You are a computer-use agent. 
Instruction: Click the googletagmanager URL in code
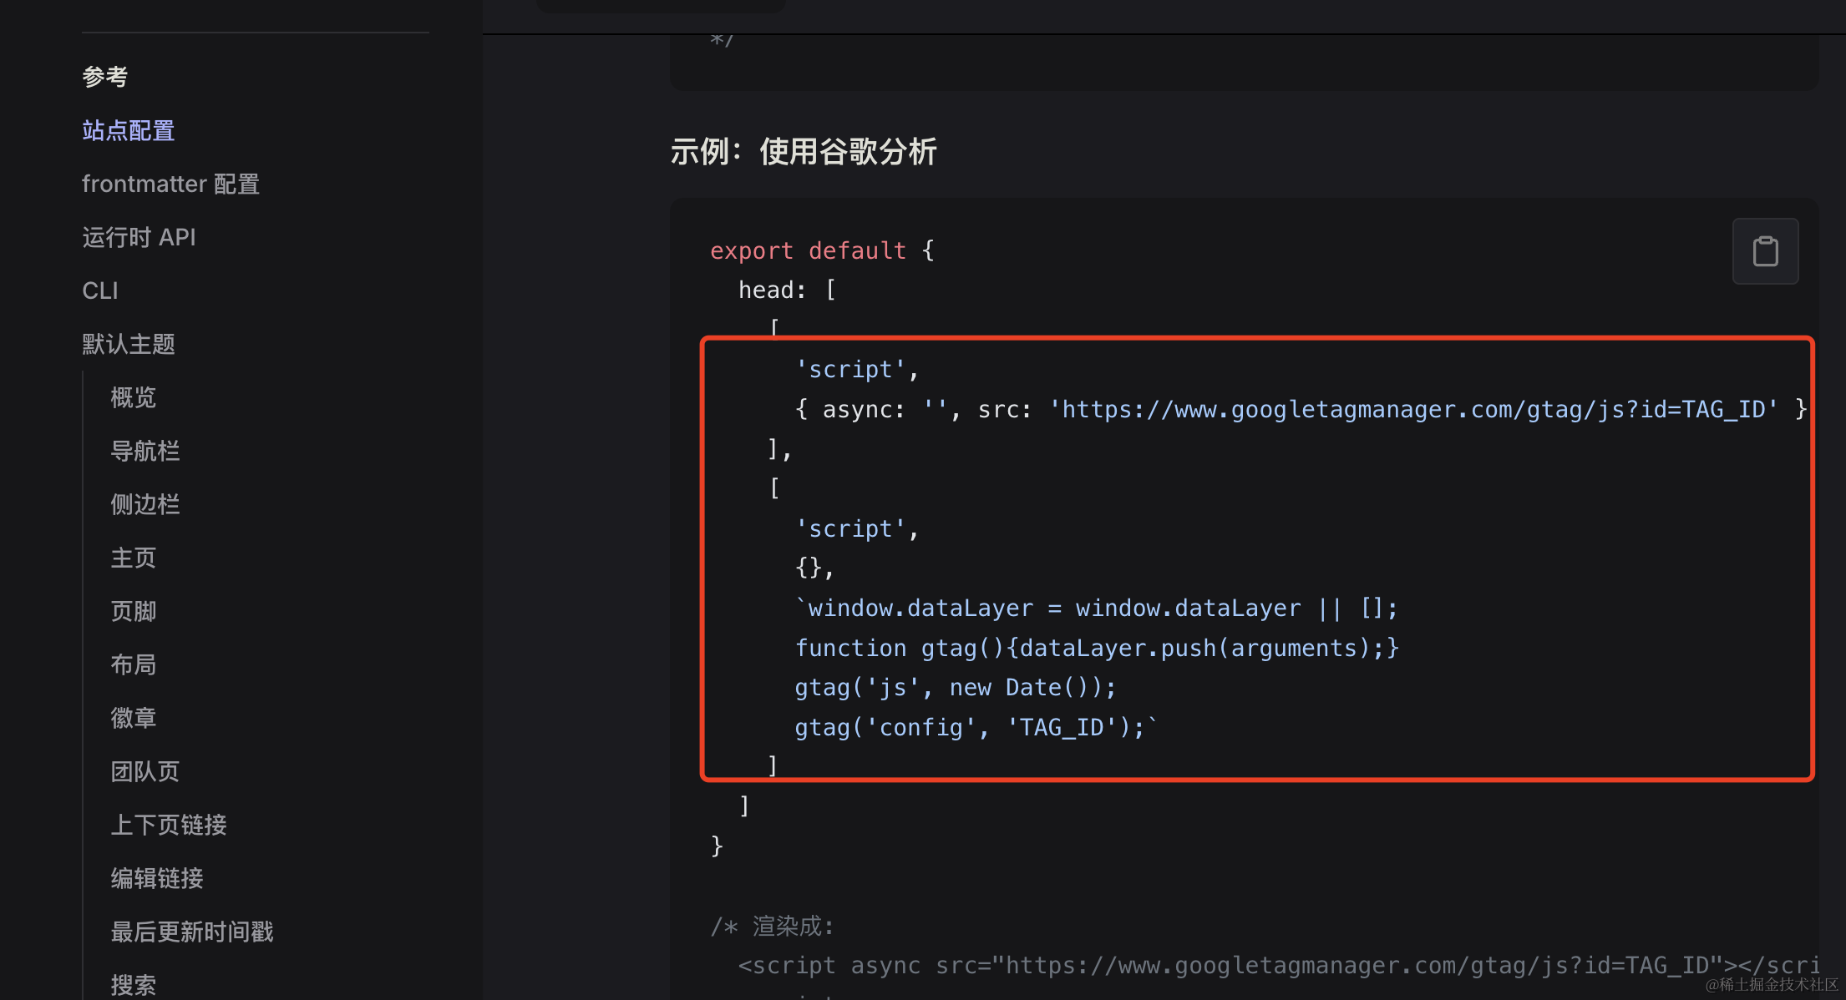1413,410
